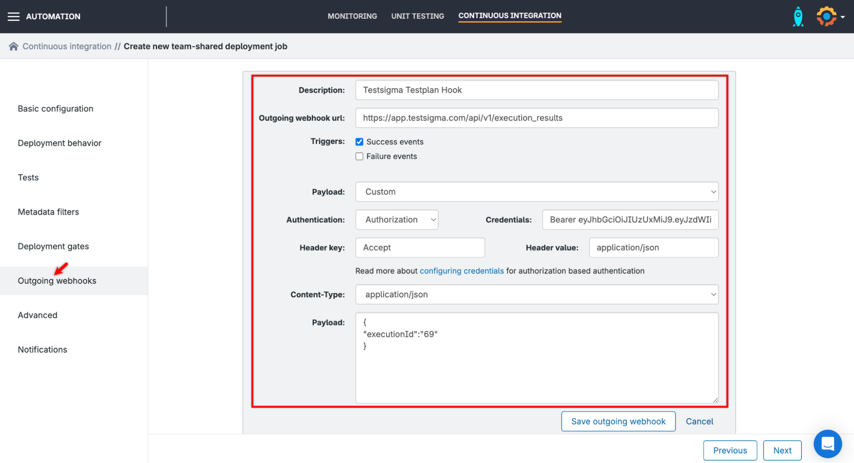Disable the Success events trigger

coord(359,142)
